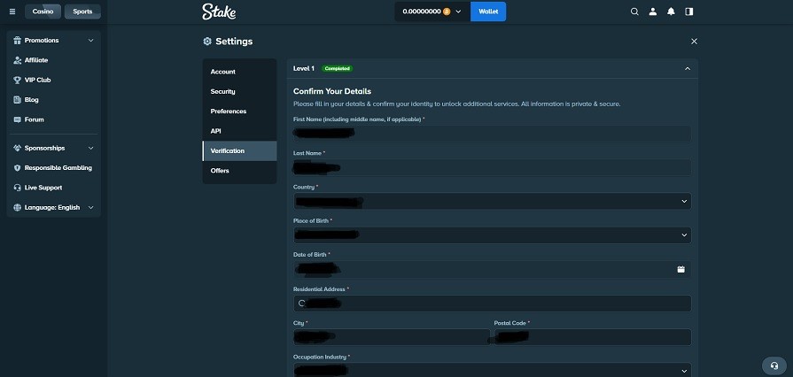The image size is (793, 377).
Task: Open the Offers settings tab
Action: click(x=240, y=171)
